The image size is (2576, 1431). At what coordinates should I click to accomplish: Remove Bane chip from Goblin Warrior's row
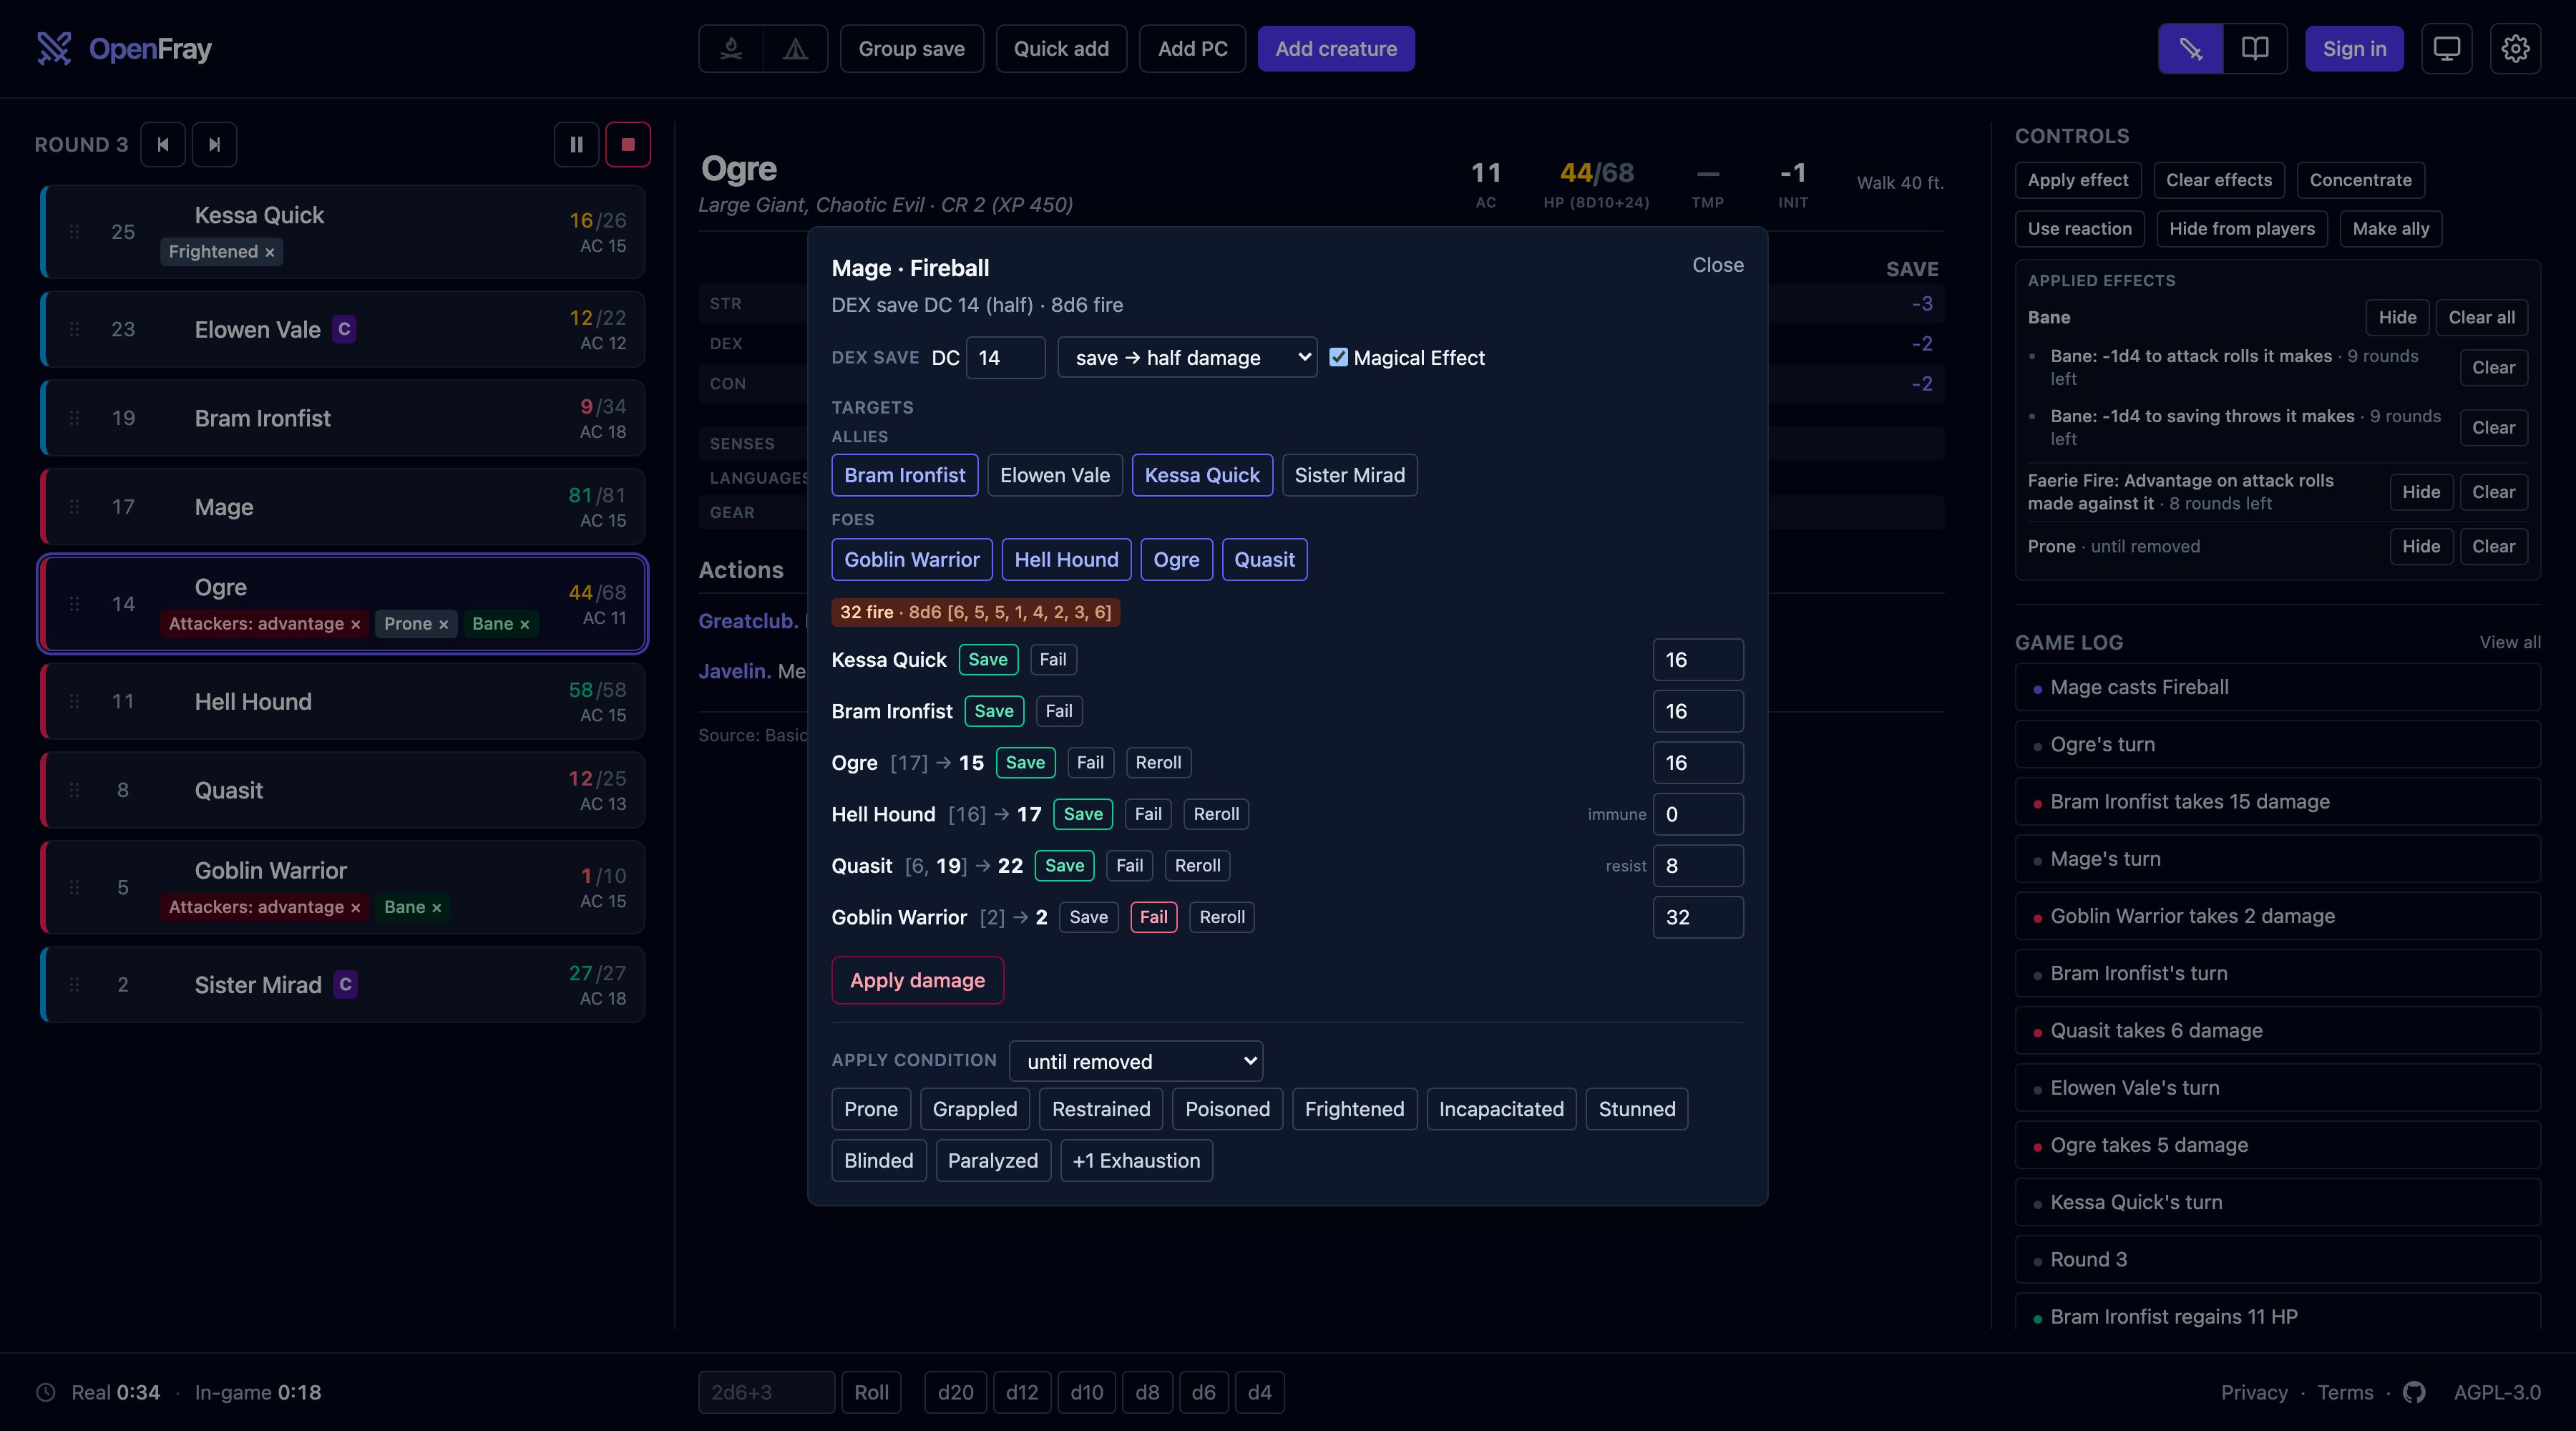pyautogui.click(x=436, y=907)
